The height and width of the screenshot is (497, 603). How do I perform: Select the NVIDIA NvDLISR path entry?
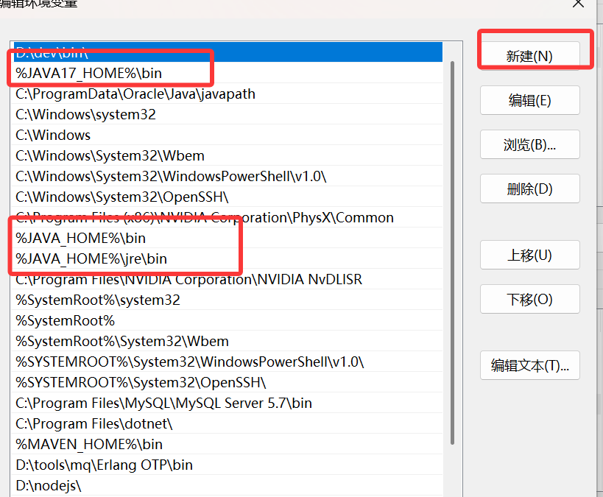pos(188,280)
